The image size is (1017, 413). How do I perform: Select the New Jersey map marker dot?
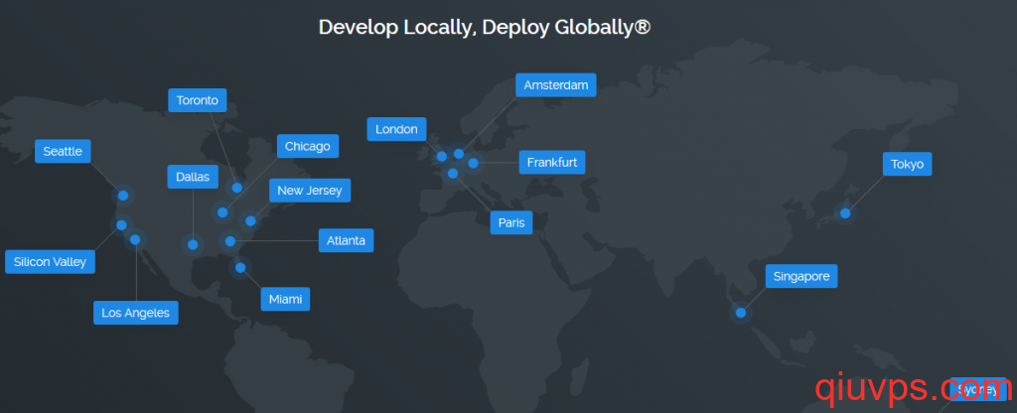click(x=250, y=221)
